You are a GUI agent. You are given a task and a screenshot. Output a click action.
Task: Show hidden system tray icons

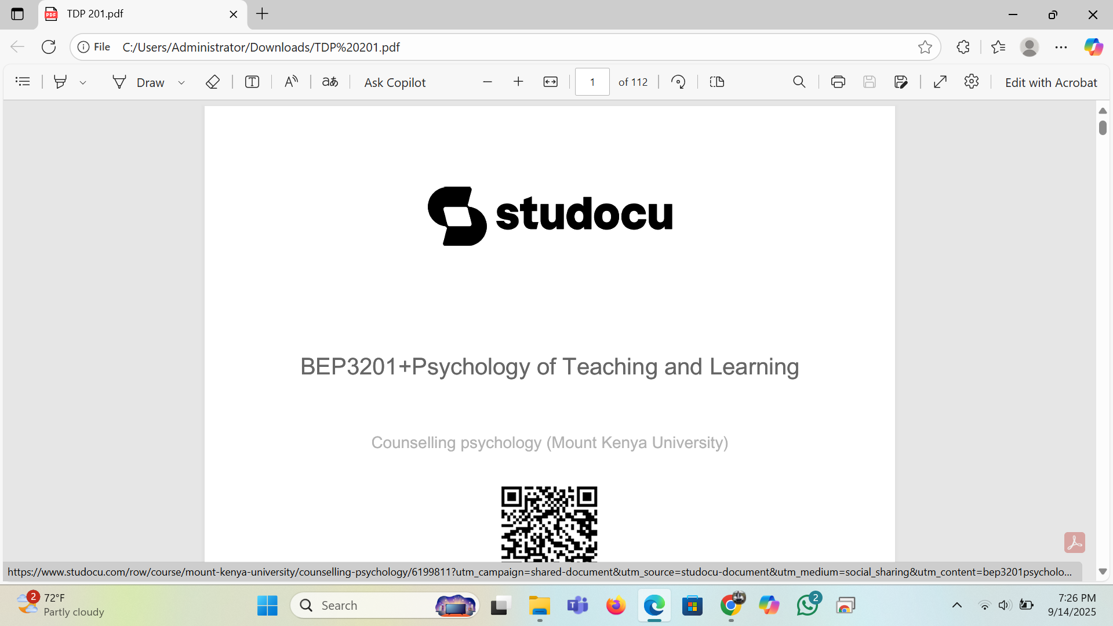point(957,605)
